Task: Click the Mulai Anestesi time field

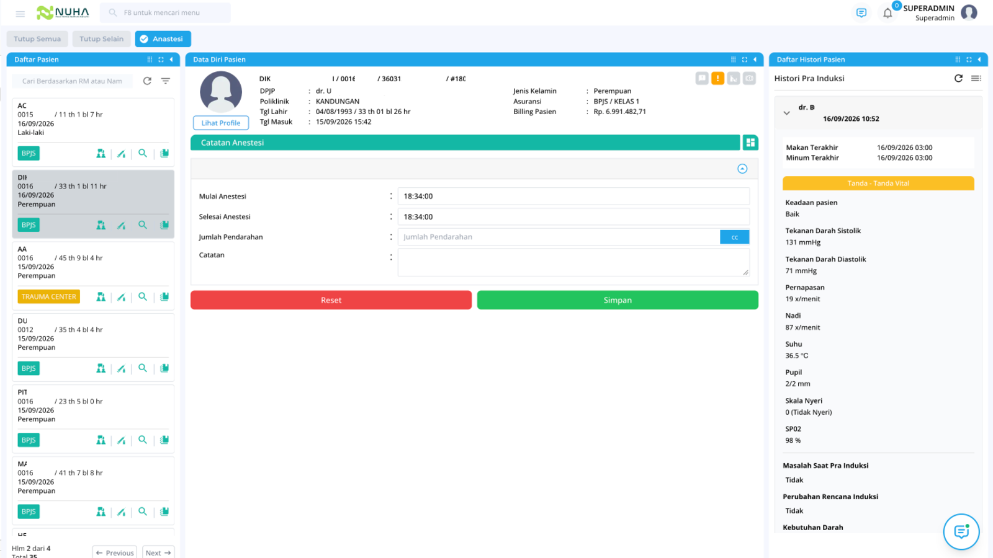Action: [x=573, y=197]
